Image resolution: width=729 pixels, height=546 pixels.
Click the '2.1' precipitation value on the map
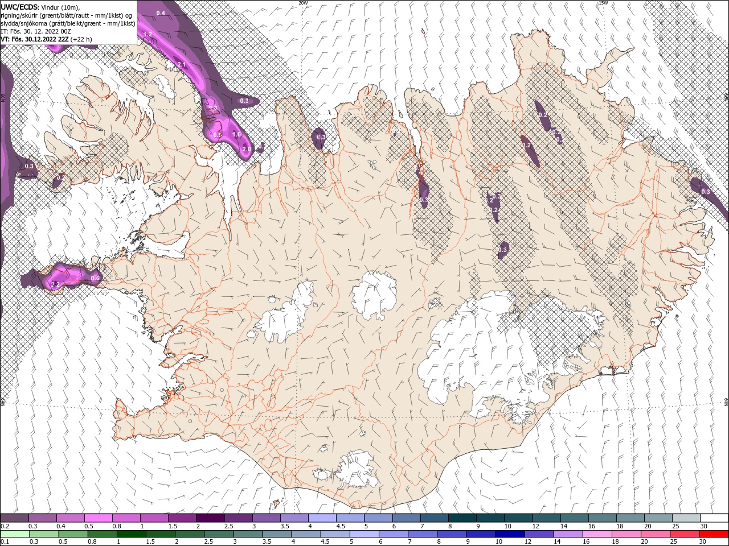[x=182, y=65]
